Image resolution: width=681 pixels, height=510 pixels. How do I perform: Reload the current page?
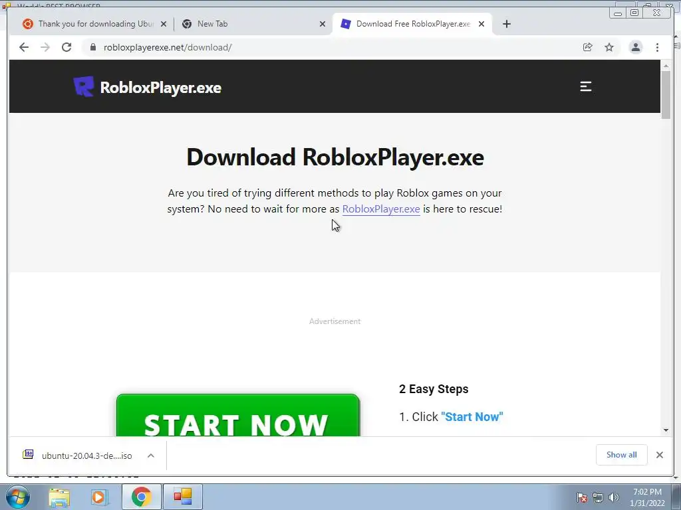[67, 47]
